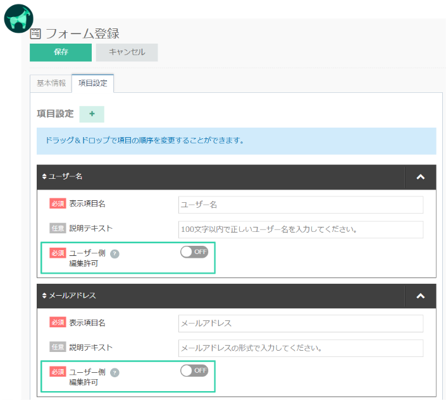Click help icon in メールアドレス section
This screenshot has height=400, width=446.
[x=115, y=372]
